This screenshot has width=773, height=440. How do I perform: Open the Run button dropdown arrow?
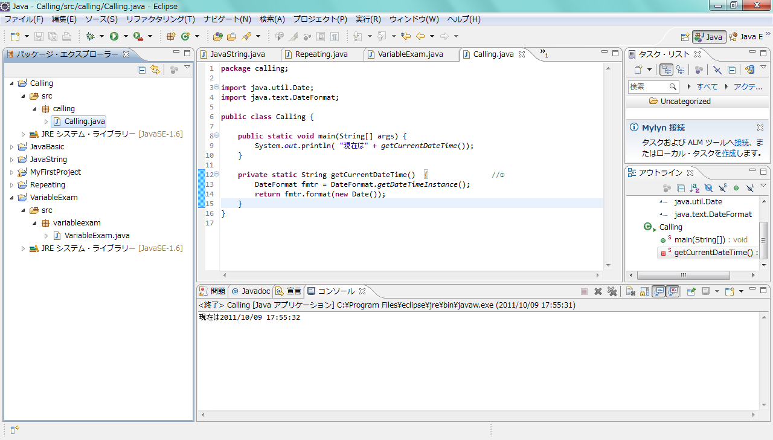pyautogui.click(x=126, y=37)
